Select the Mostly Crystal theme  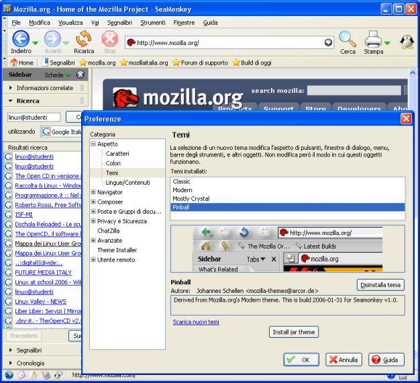pos(287,199)
